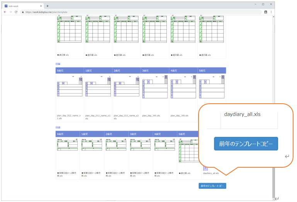The image size is (297, 202).
Task: Click plan_day_345.xls in 日案 3歳児 column
Action: tap(151, 116)
